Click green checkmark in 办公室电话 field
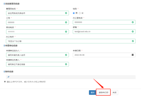The image size is (141, 96). [x=133, y=22]
